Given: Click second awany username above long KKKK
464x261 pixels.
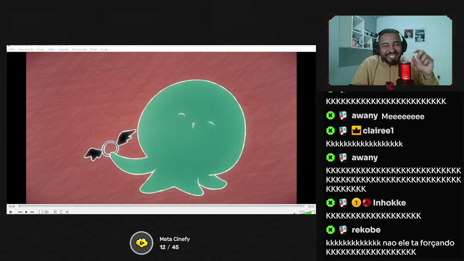Looking at the screenshot, I should point(365,157).
